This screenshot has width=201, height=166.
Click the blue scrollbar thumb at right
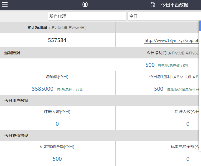(200, 26)
